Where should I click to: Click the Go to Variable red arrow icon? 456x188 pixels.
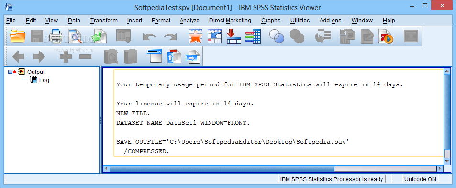pyautogui.click(x=234, y=36)
